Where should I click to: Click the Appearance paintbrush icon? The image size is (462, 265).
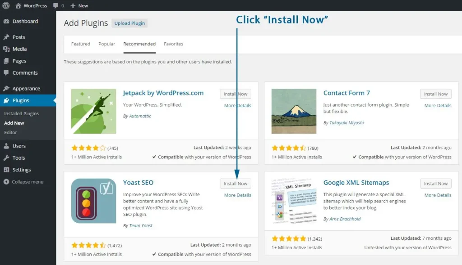(6, 89)
